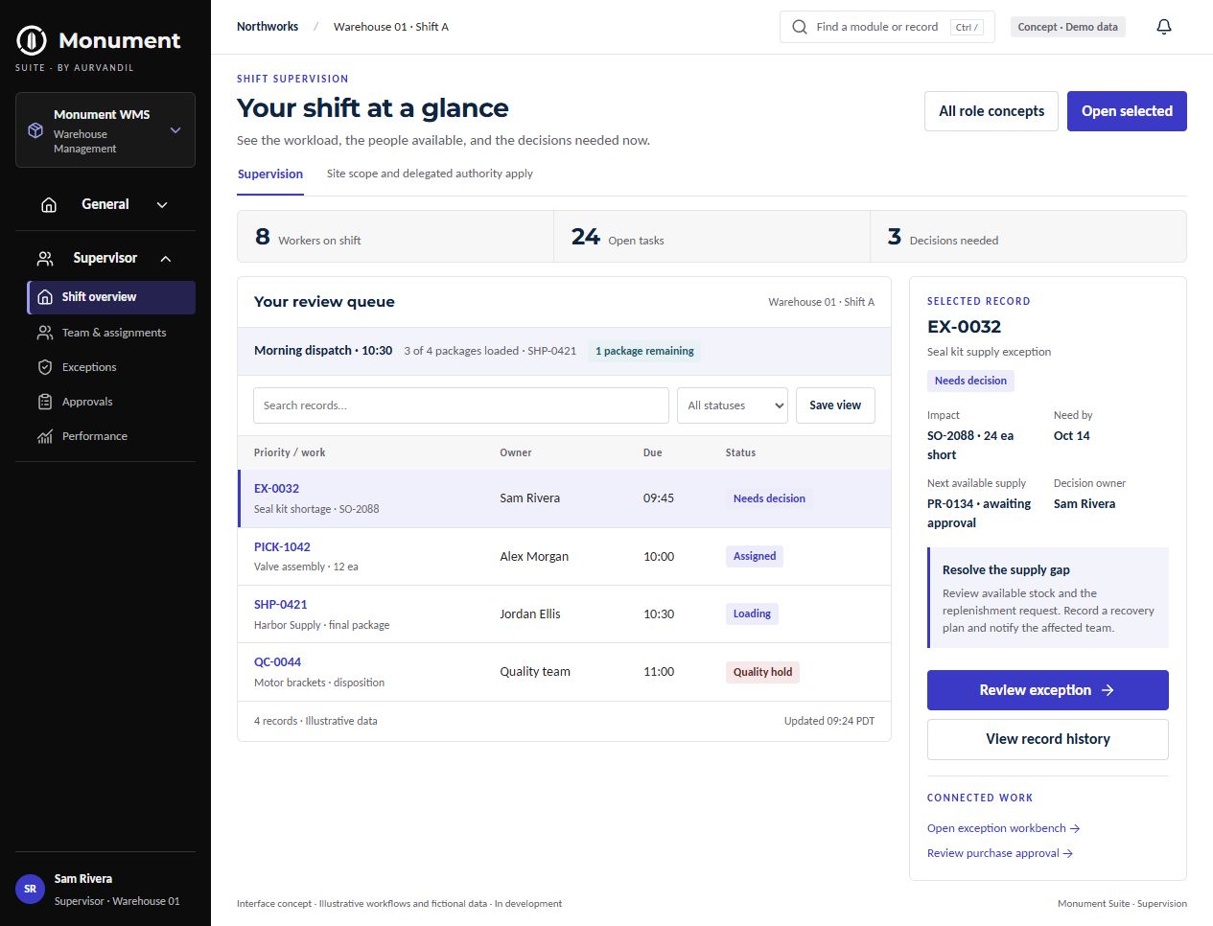Open record EX-0032 link

coord(276,489)
